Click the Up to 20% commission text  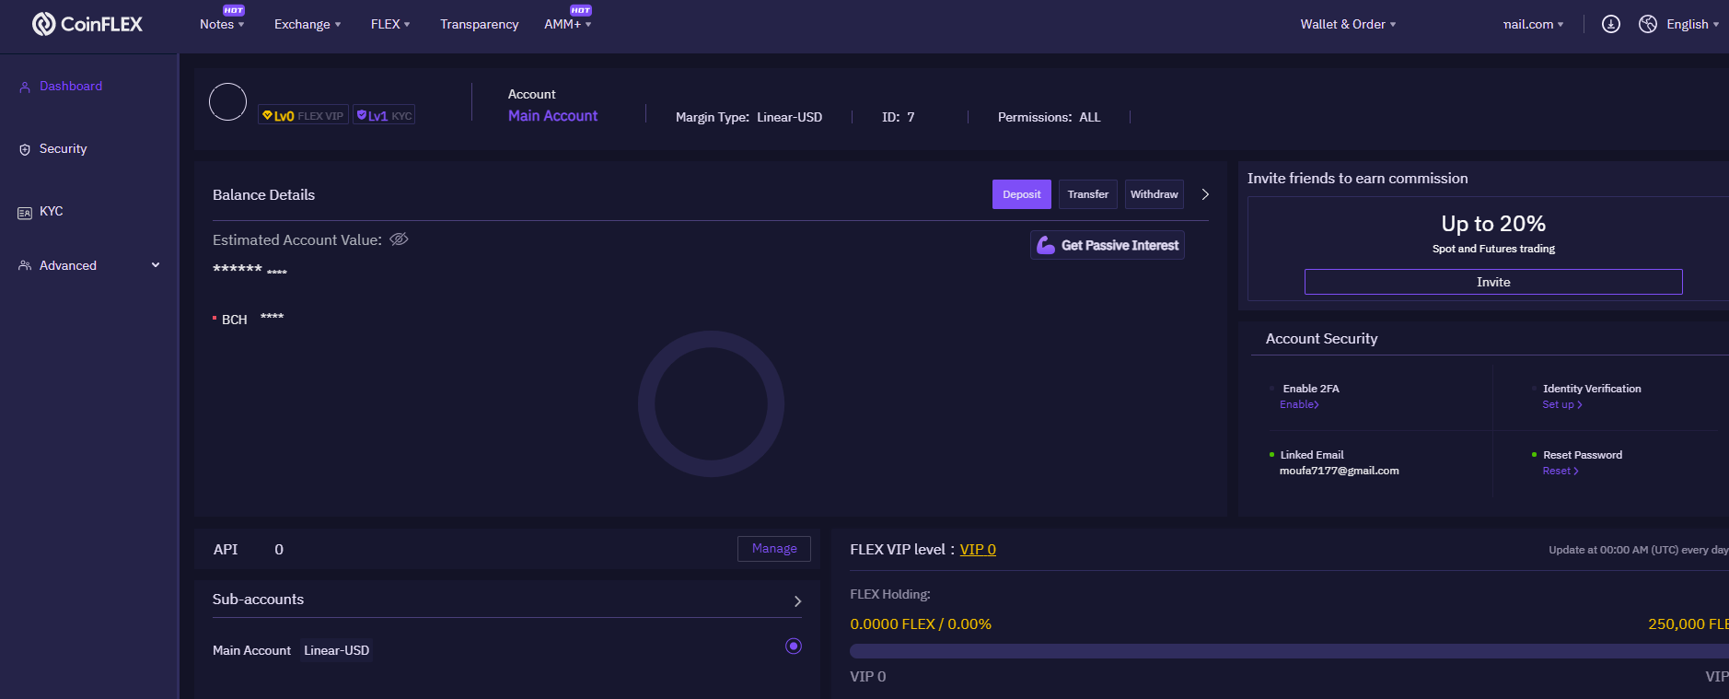point(1493,224)
